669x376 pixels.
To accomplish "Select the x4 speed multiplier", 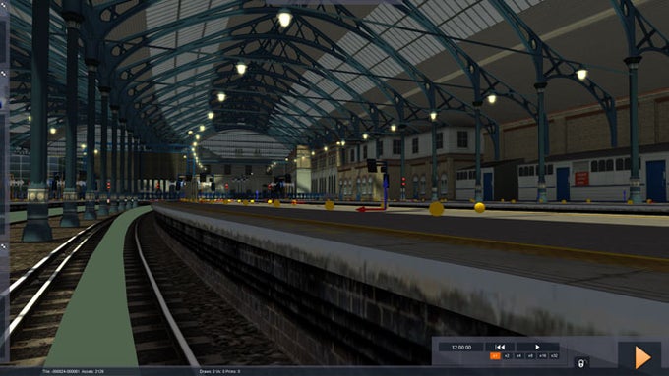I will (518, 356).
